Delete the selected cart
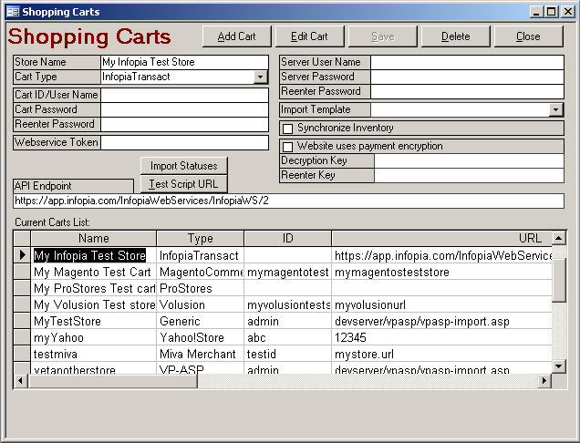 tap(455, 36)
